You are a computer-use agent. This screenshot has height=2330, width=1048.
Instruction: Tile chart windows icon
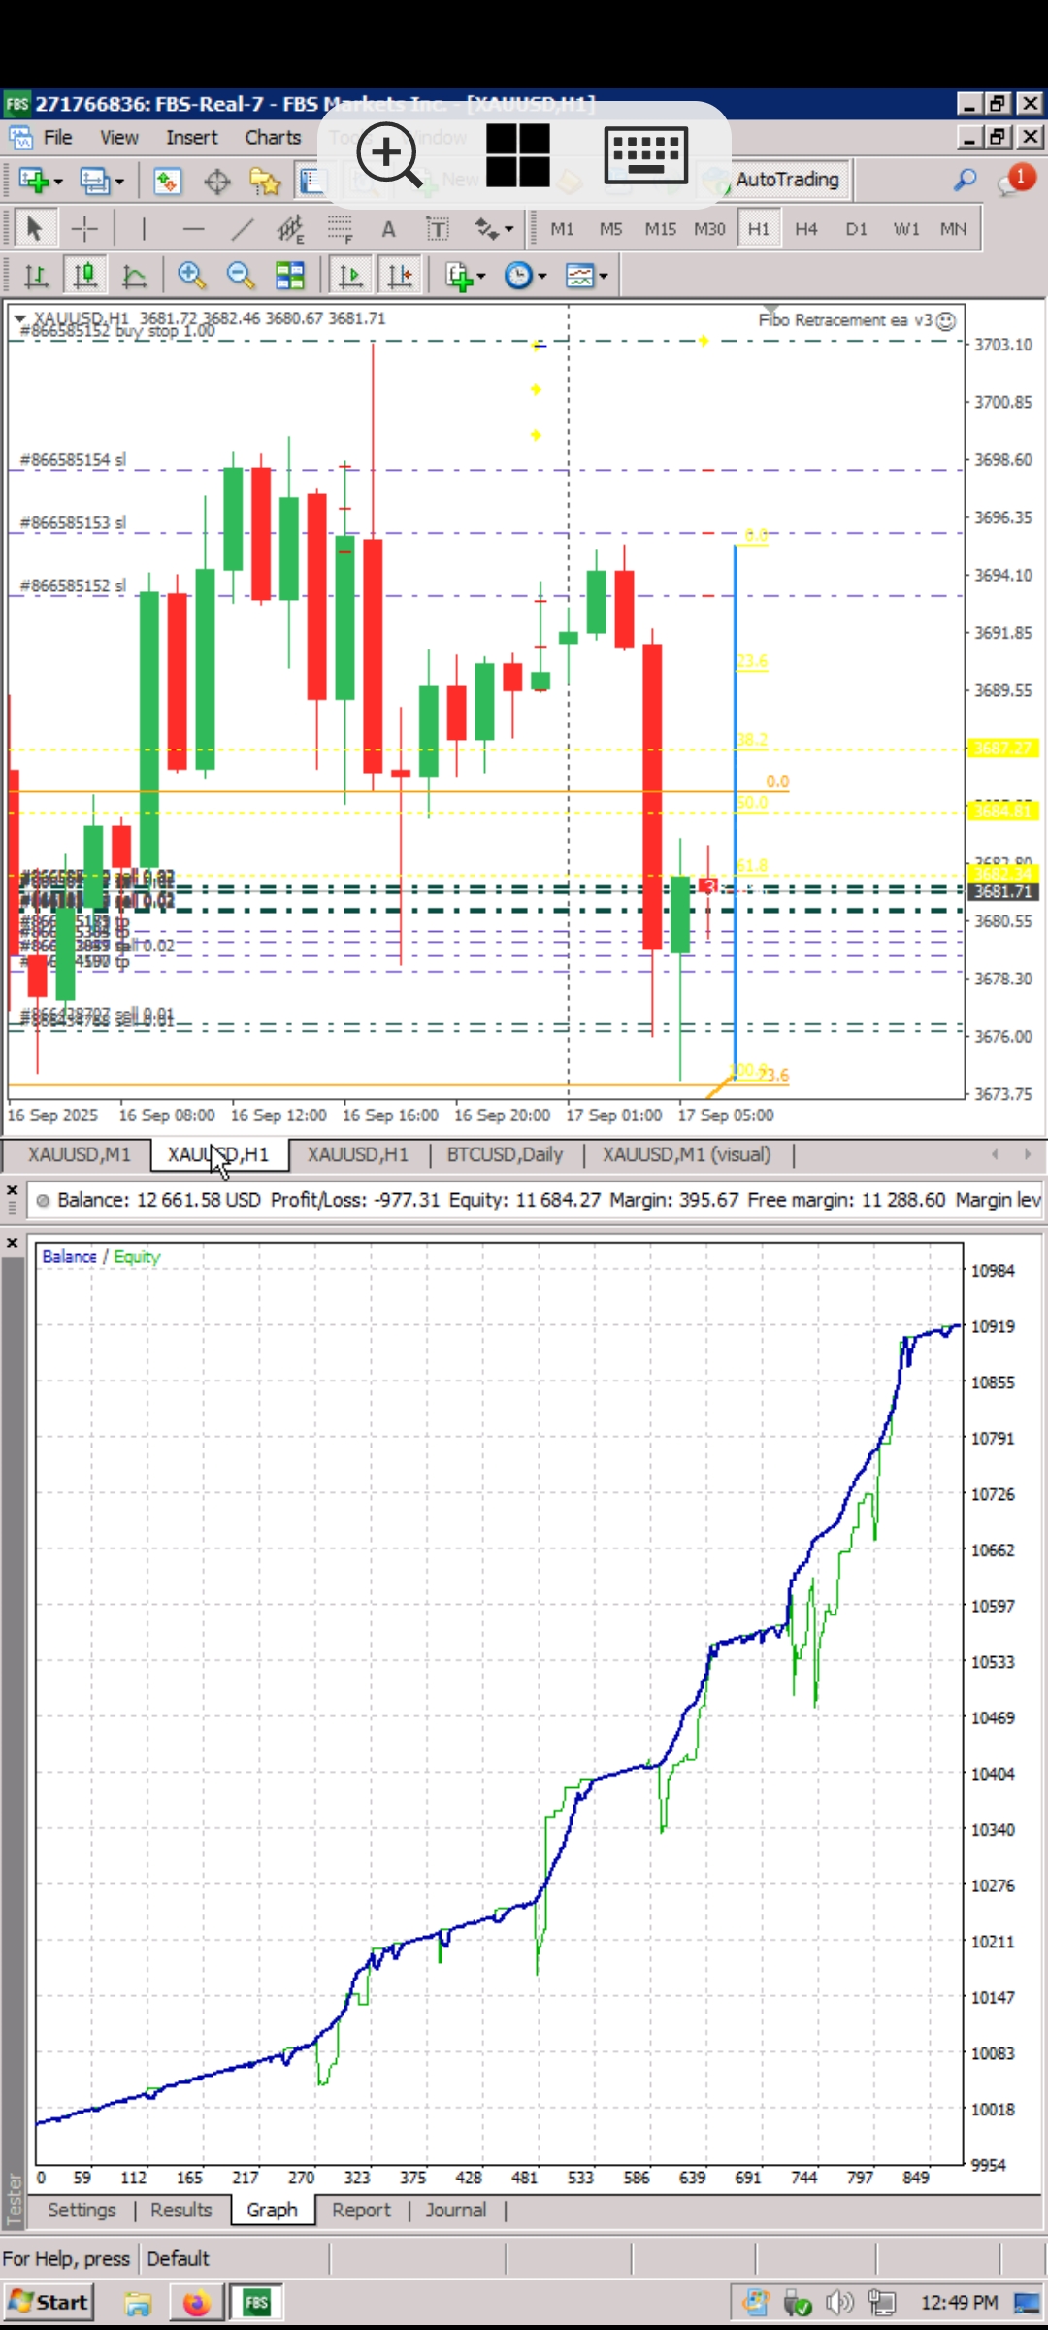289,277
